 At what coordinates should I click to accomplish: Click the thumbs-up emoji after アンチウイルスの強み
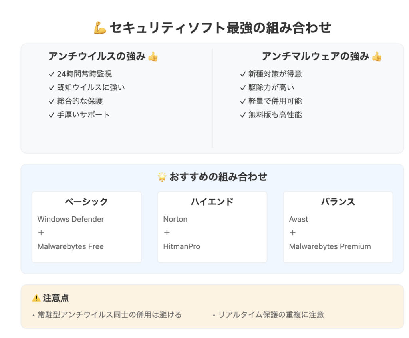pyautogui.click(x=153, y=56)
